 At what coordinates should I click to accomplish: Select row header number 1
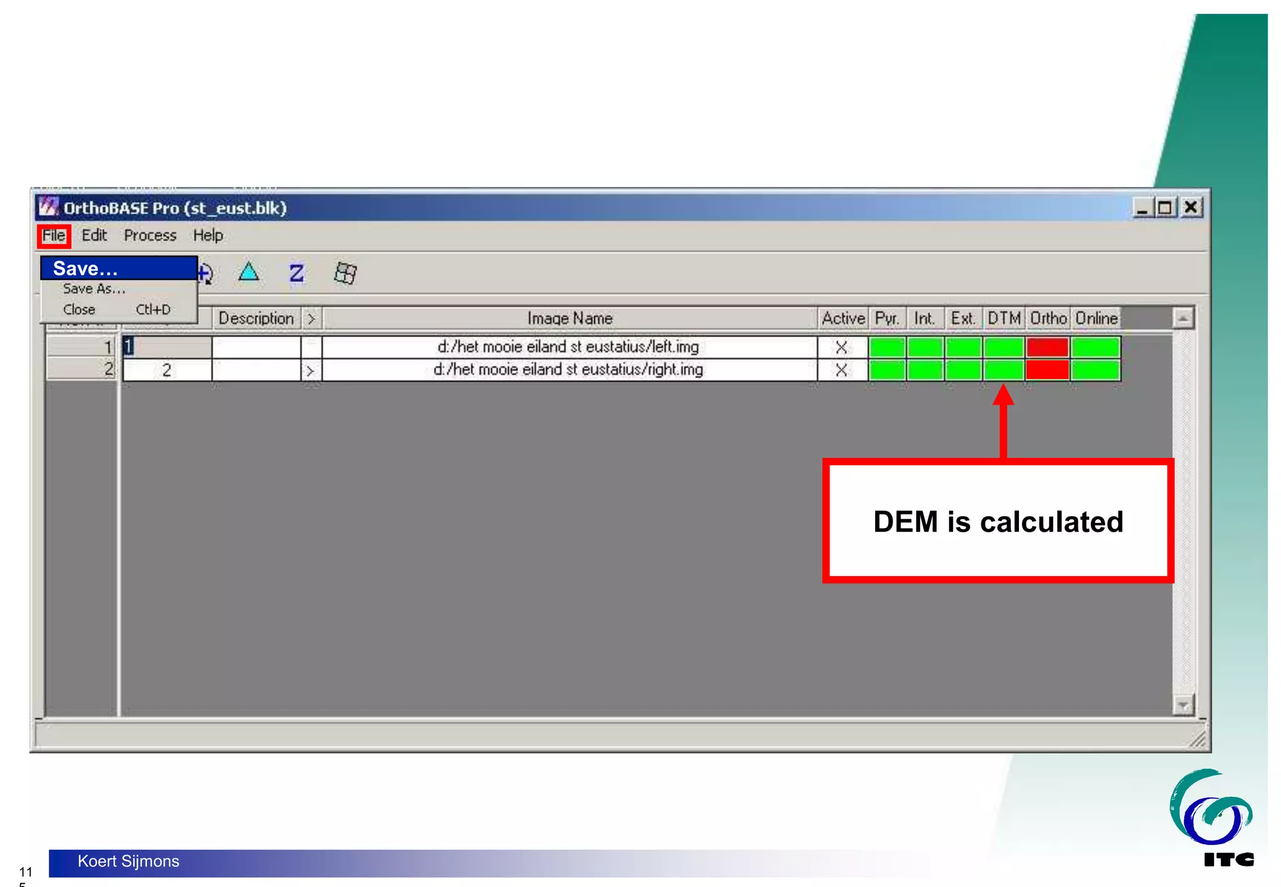pyautogui.click(x=81, y=347)
